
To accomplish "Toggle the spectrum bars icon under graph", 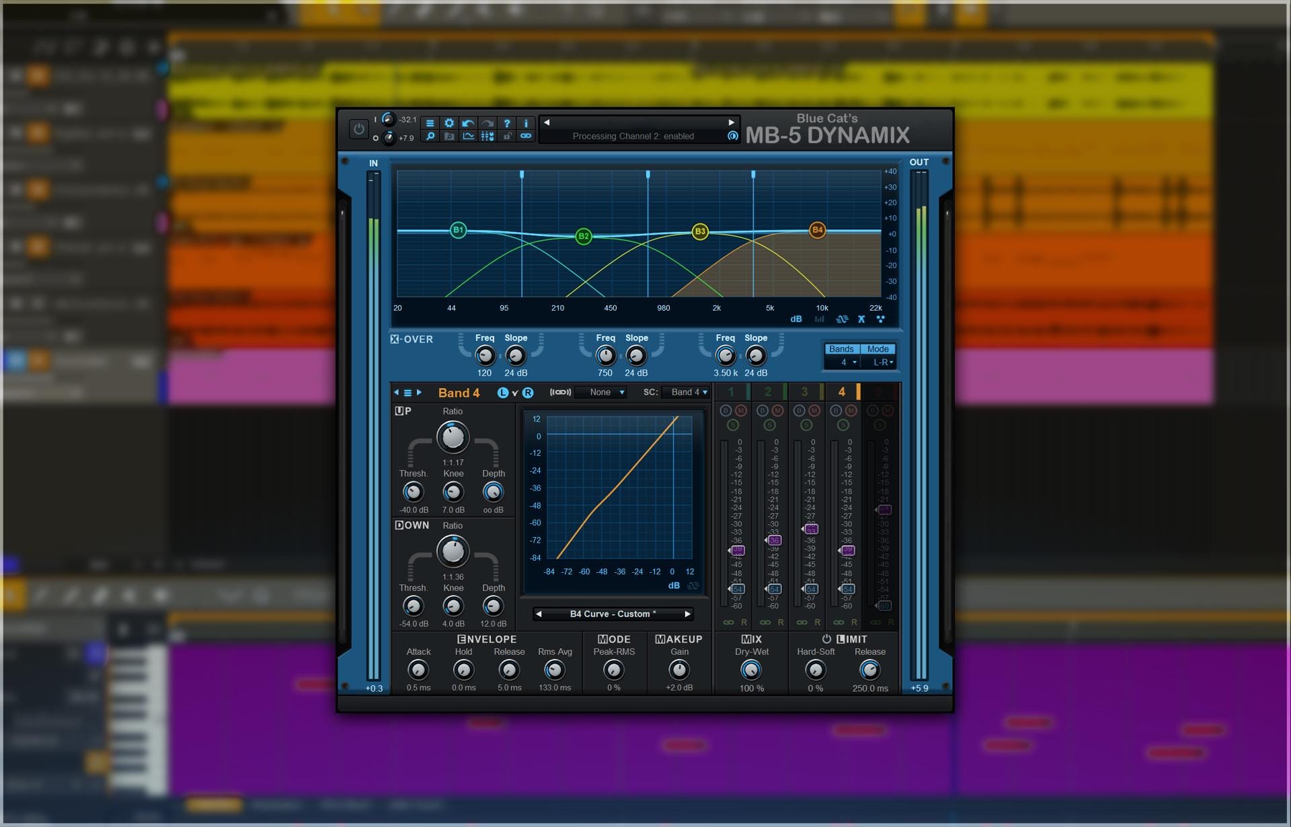I will pos(819,319).
